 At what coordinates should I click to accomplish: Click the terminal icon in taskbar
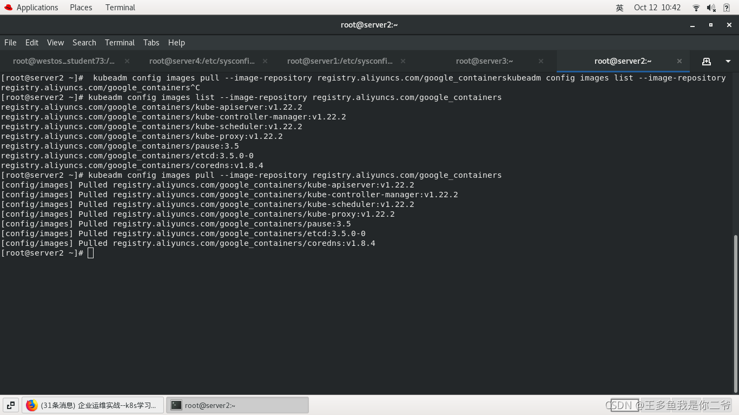[x=176, y=405]
